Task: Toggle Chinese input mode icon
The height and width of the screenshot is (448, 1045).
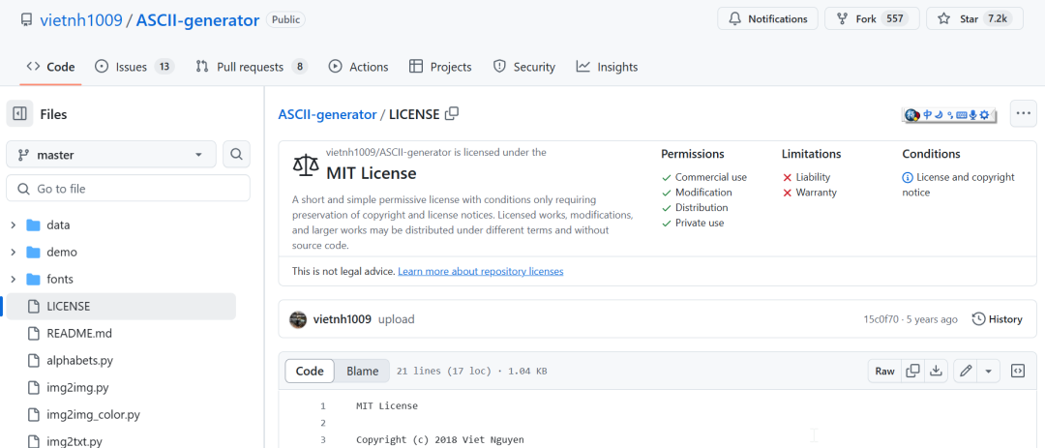Action: pos(927,115)
